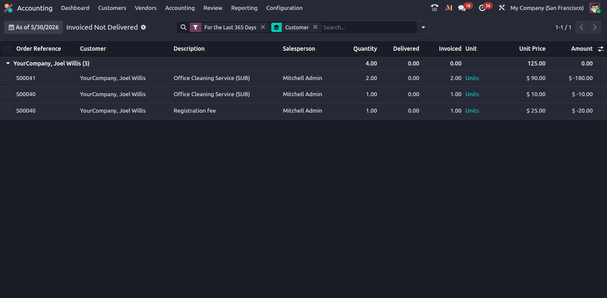Click the gear icon beside Invoiced Not Delivered

pyautogui.click(x=144, y=27)
